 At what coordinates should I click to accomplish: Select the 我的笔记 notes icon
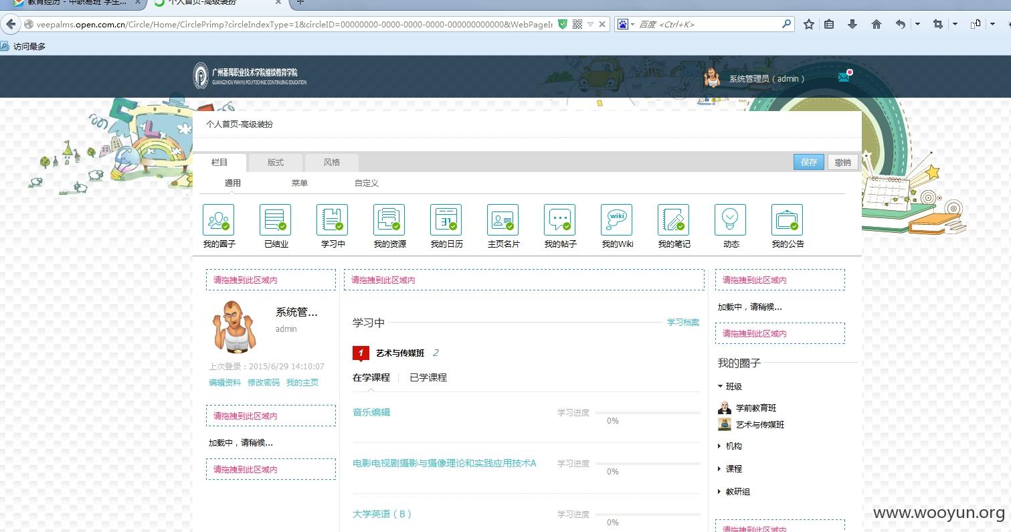pyautogui.click(x=674, y=219)
